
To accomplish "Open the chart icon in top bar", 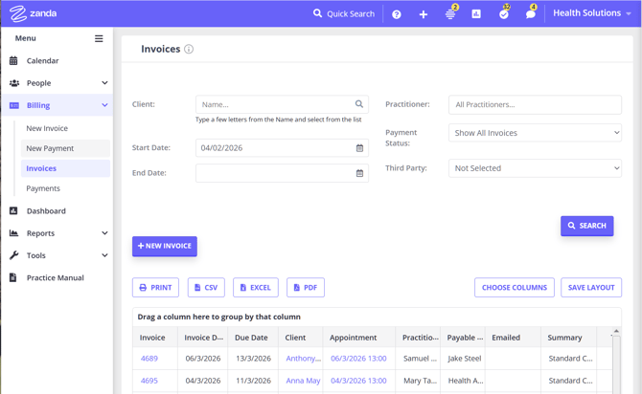I will (x=476, y=14).
